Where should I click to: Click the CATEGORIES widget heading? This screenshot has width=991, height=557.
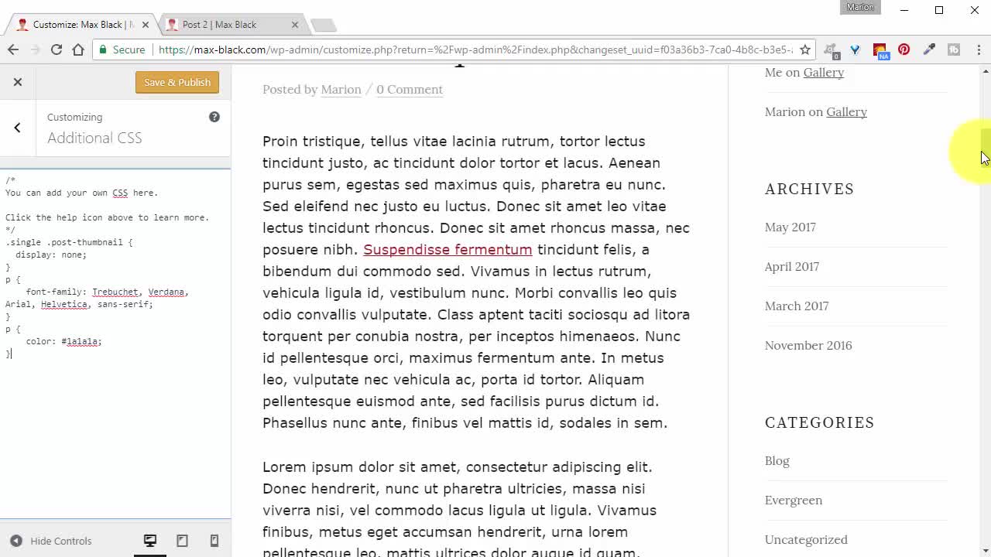[820, 422]
